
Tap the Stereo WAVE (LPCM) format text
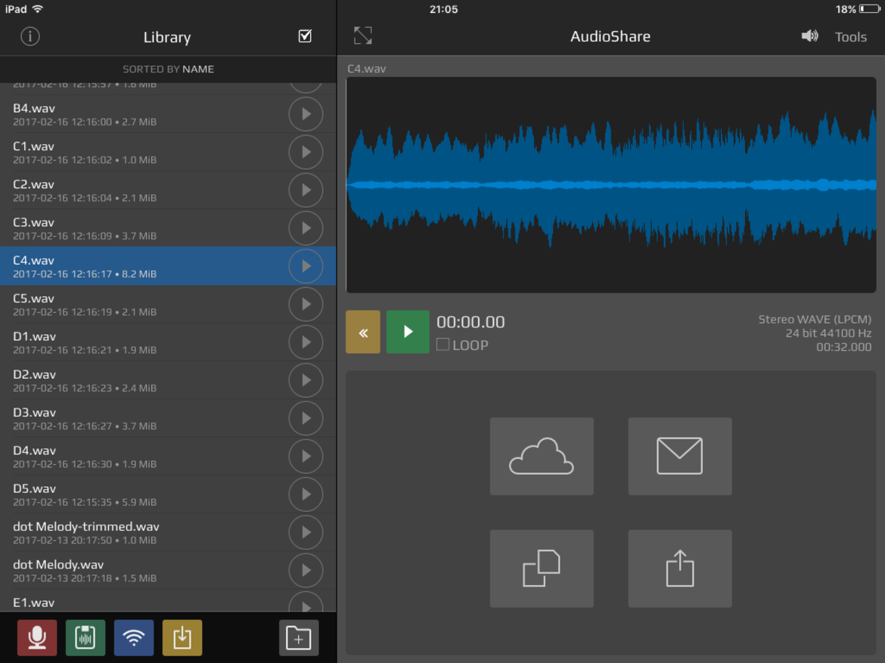click(x=815, y=319)
